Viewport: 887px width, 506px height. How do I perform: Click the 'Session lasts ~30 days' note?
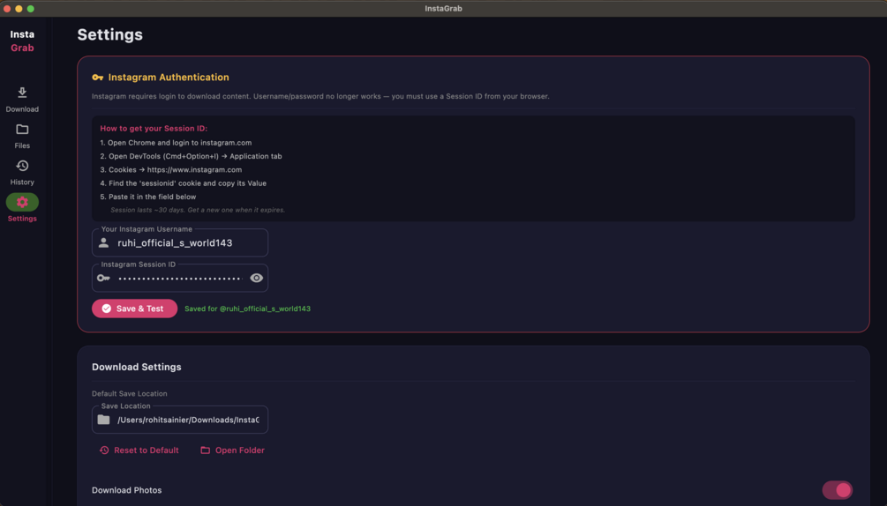pyautogui.click(x=198, y=210)
